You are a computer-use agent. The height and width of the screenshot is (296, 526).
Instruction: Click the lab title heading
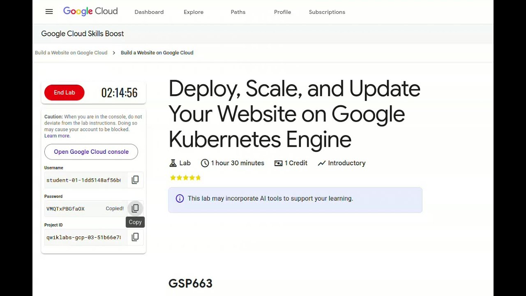[294, 114]
